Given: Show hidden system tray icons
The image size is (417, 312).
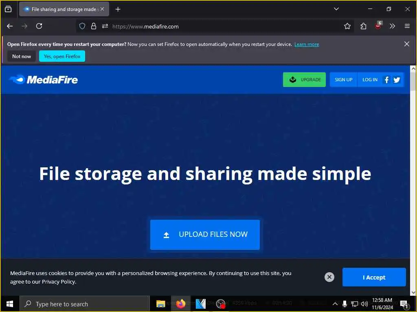Looking at the screenshot, I should pos(335,304).
